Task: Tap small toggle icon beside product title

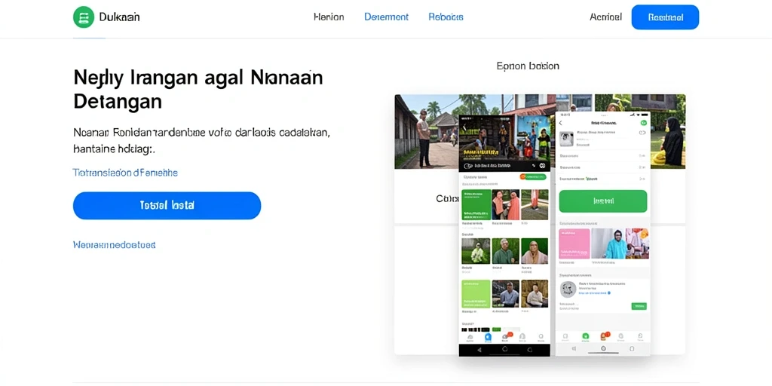Action: pyautogui.click(x=642, y=133)
